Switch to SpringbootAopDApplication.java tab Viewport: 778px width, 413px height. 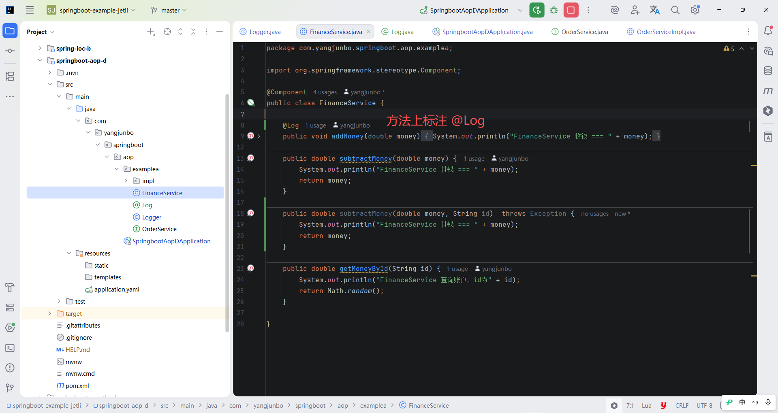(483, 32)
